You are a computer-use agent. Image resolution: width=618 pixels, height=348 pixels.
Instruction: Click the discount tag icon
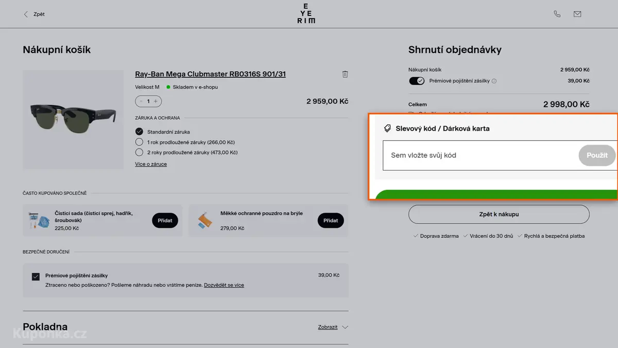click(388, 128)
